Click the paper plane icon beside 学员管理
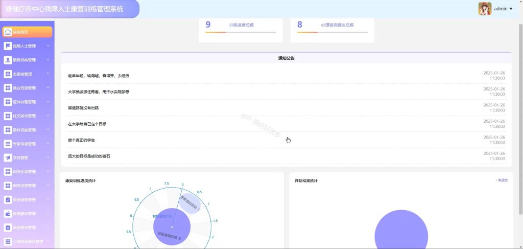Image resolution: width=523 pixels, height=249 pixels. [x=8, y=157]
